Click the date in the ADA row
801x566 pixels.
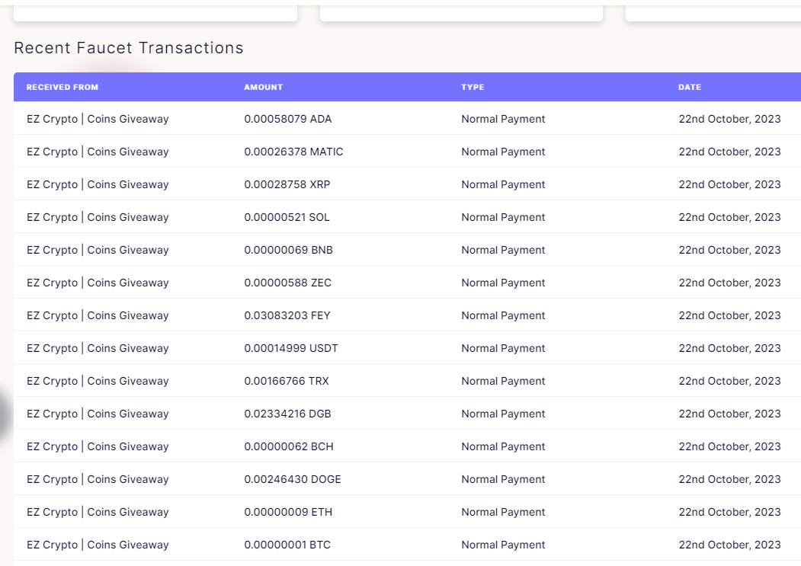tap(729, 119)
